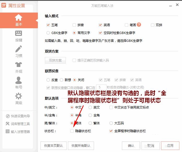Minimize the settings window
The height and width of the screenshot is (152, 182).
point(171,5)
